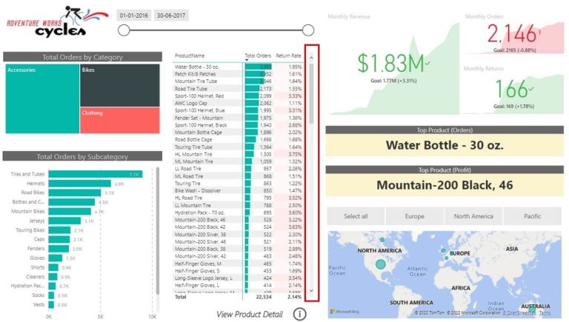Toggle the Europe region slicer
569x322 pixels.
[x=415, y=216]
